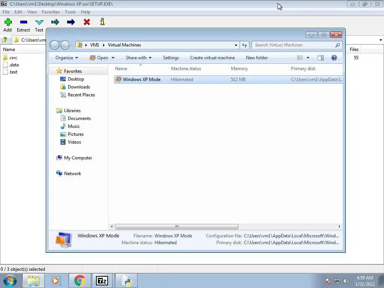Open the Share with dropdown
384x288 pixels.
coord(139,58)
